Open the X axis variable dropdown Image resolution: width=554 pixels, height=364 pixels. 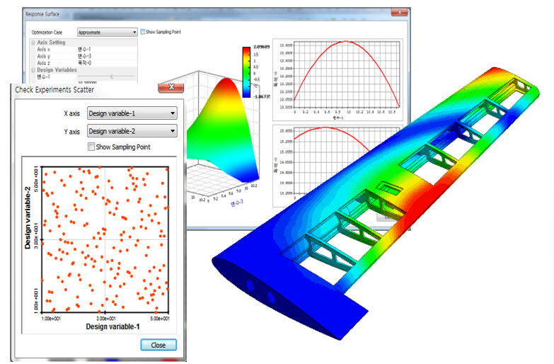(x=173, y=113)
